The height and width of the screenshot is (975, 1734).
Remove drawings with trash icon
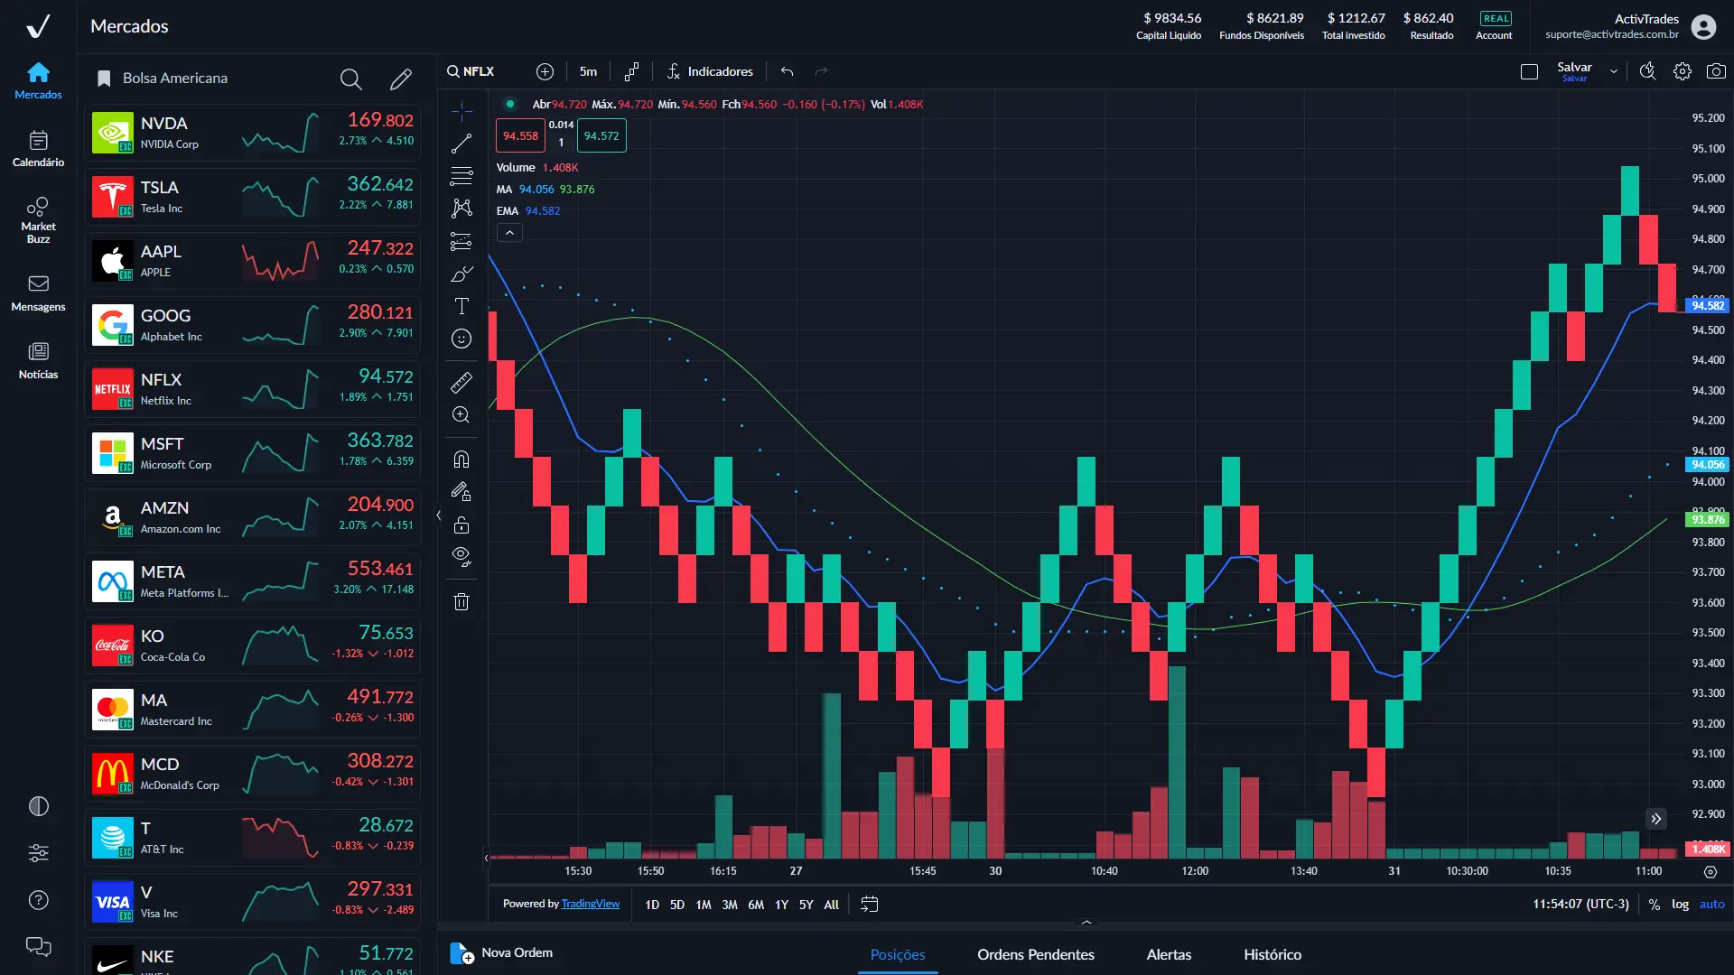point(461,601)
